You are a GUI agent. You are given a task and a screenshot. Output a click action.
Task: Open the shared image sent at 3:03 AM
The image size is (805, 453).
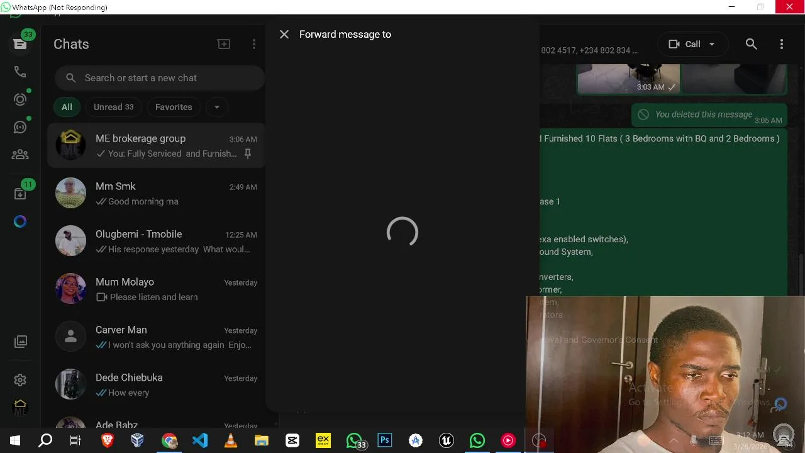629,79
